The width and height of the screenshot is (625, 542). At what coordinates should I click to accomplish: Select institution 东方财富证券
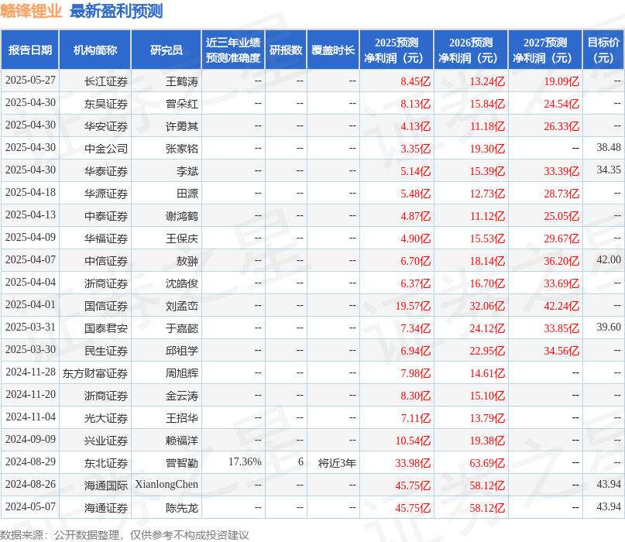pos(95,373)
